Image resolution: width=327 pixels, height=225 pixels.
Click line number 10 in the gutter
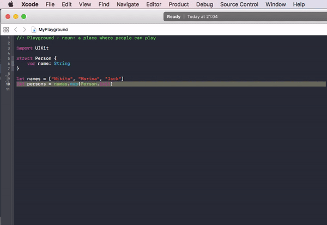(x=8, y=84)
